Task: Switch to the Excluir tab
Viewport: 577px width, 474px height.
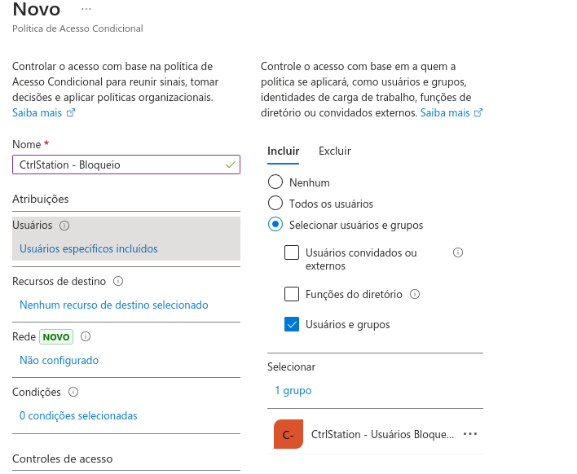Action: pyautogui.click(x=334, y=151)
